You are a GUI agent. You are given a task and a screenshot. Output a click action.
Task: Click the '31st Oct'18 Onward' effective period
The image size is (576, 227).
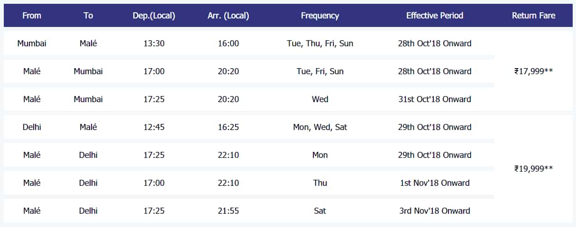click(x=435, y=99)
